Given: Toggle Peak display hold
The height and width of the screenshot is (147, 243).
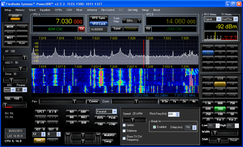Looking at the screenshot, I should pyautogui.click(x=112, y=118).
